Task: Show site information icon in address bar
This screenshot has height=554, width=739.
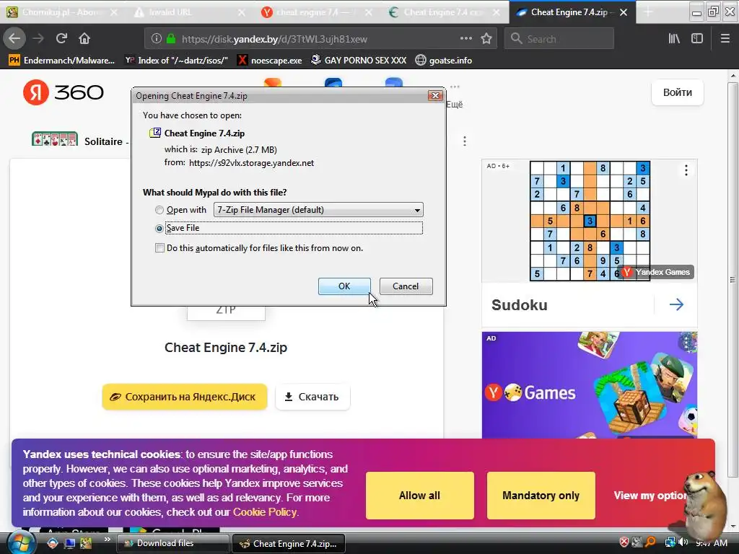Action: tap(157, 39)
